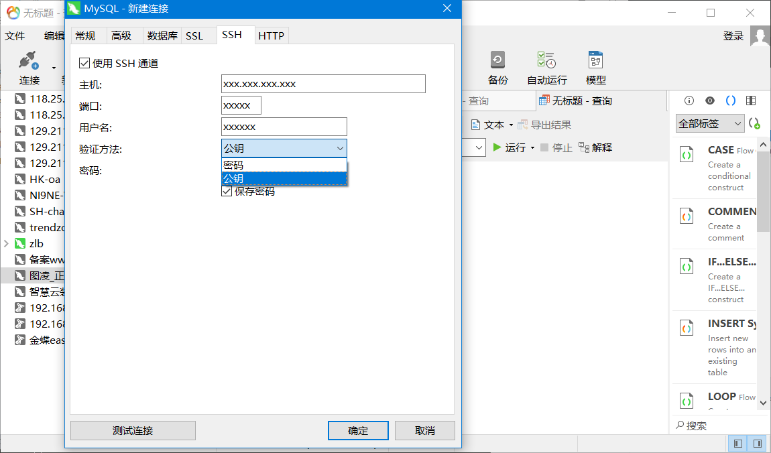771x453 pixels.
Task: Uncheck the Use SSH tunnel checkbox
Action: [84, 63]
